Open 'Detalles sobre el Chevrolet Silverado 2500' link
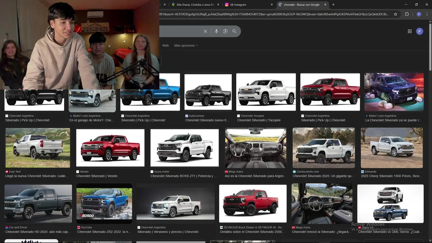The width and height of the screenshot is (432, 243). [252, 232]
